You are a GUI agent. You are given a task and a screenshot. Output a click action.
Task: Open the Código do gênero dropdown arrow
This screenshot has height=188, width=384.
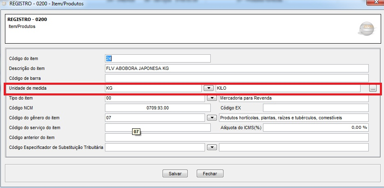pyautogui.click(x=212, y=118)
